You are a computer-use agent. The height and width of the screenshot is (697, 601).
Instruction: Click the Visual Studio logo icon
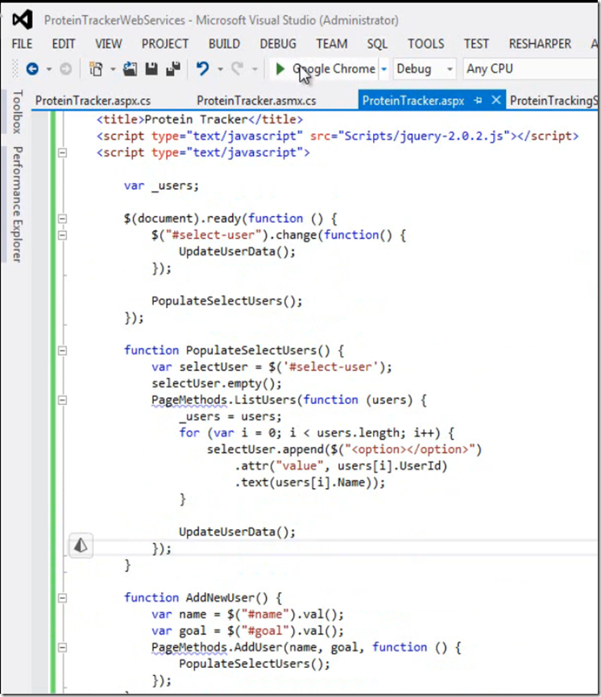click(x=23, y=19)
